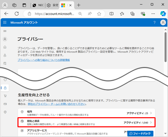Click the アクティビティ: 1,040 value
The image size is (168, 137).
coord(136,123)
